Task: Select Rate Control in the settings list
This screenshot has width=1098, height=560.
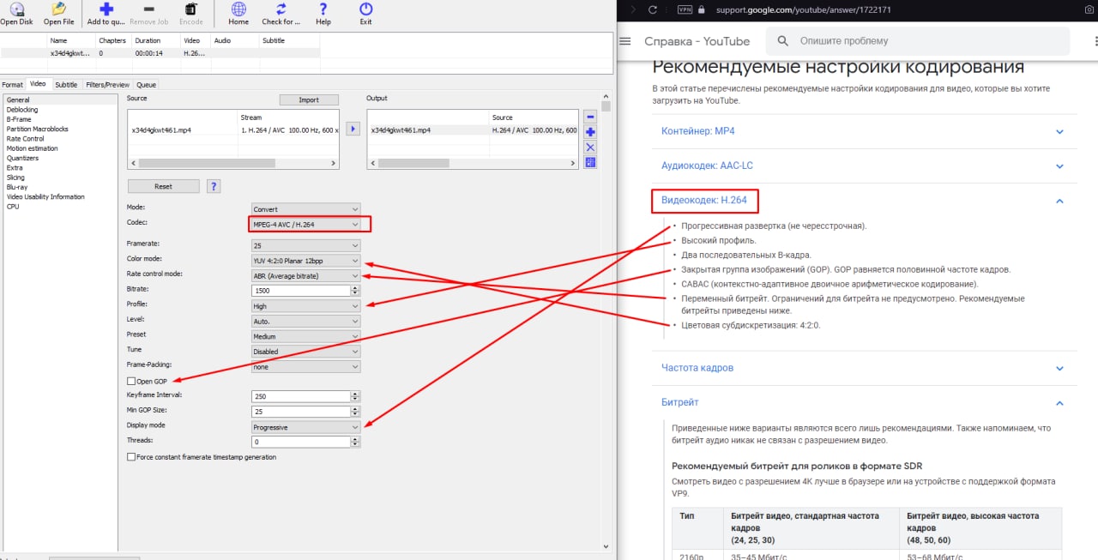Action: 25,138
